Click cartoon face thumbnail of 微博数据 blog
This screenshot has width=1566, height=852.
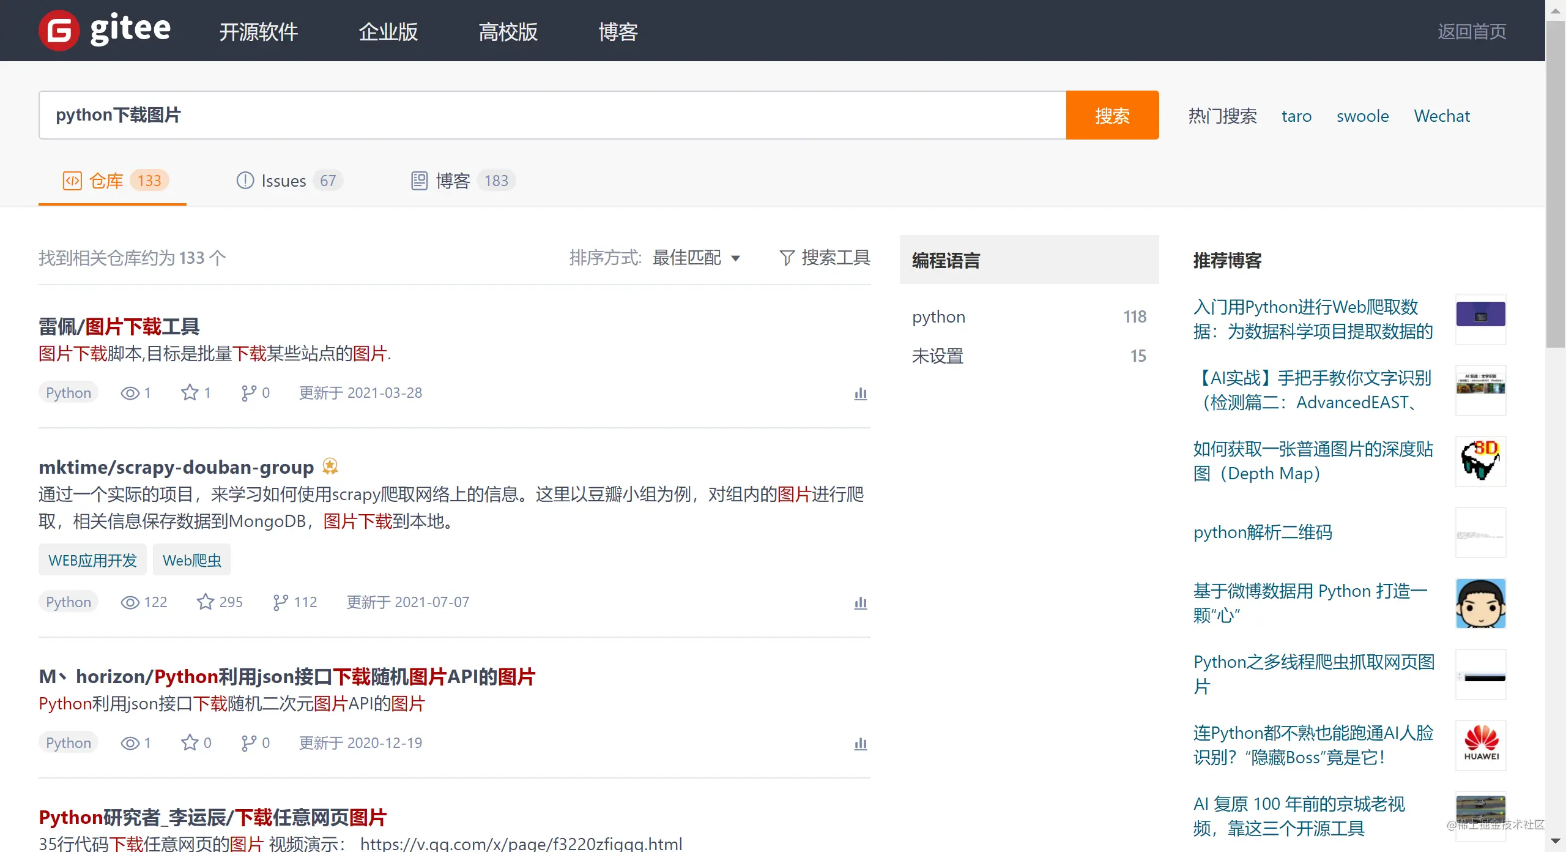pyautogui.click(x=1481, y=603)
